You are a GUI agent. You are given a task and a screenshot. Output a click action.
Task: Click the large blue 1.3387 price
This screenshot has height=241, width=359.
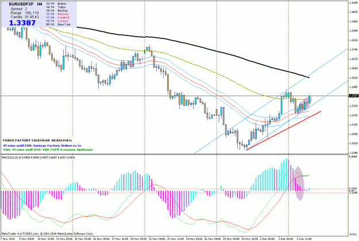[22, 23]
